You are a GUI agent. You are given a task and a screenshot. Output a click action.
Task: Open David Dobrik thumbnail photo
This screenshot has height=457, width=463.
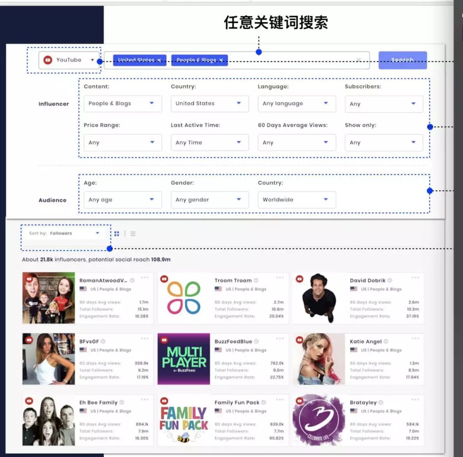(x=319, y=298)
